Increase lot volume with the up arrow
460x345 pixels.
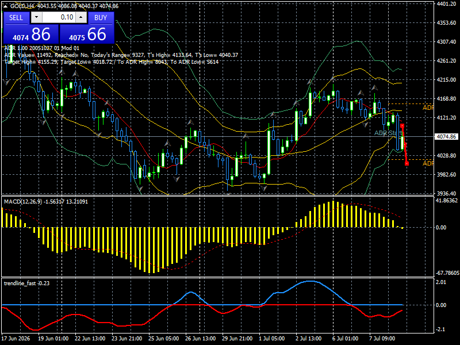pos(81,17)
